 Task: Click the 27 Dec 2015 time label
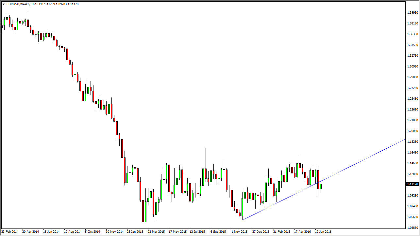(260, 231)
